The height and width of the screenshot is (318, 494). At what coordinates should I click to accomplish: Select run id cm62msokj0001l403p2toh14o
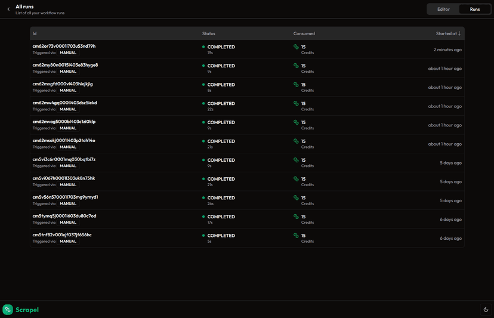coord(64,141)
